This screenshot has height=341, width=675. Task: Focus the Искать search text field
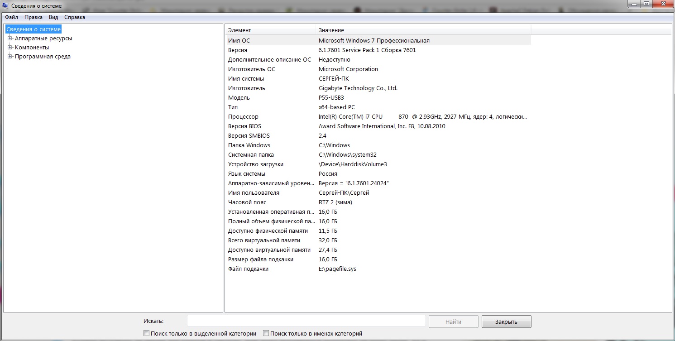click(306, 321)
